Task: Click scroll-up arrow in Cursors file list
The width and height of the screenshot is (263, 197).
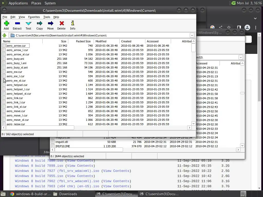Action: [193, 41]
